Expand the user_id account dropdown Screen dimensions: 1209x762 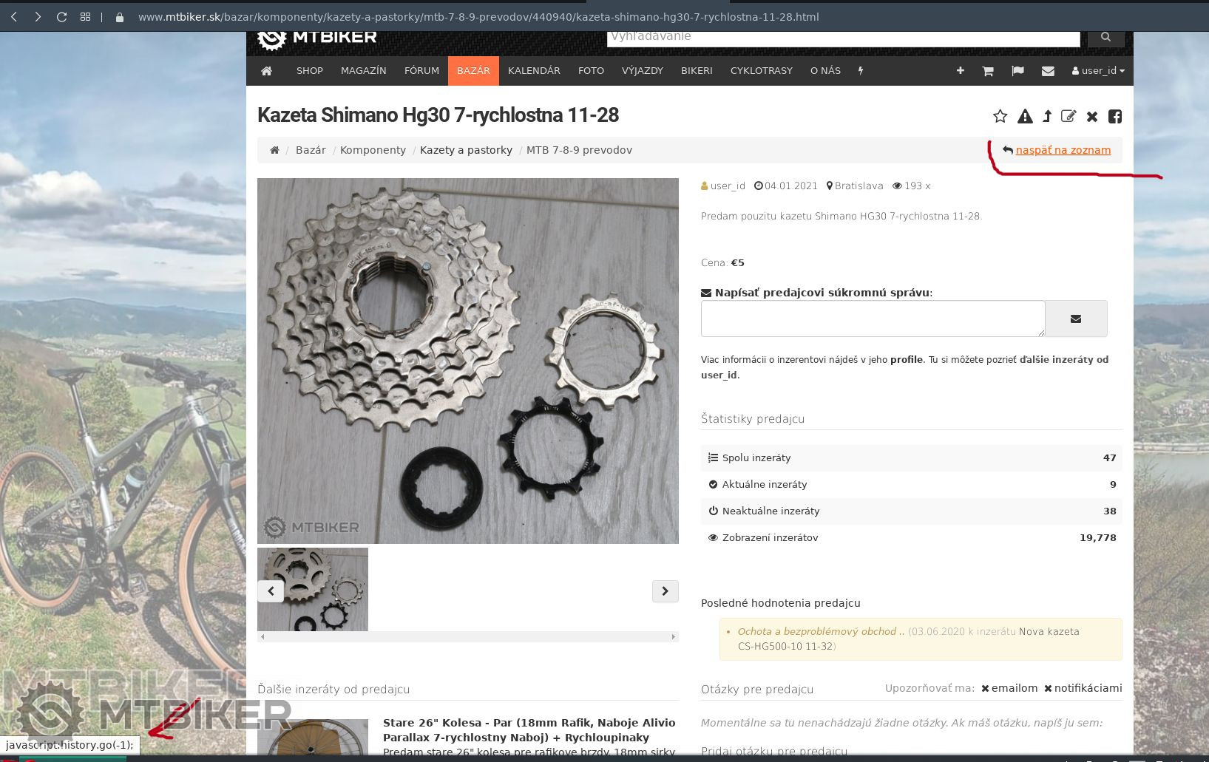coord(1098,71)
